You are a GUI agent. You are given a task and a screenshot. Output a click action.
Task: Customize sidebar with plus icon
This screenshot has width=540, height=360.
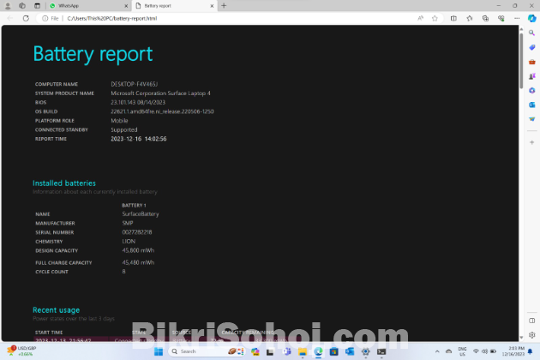(532, 142)
